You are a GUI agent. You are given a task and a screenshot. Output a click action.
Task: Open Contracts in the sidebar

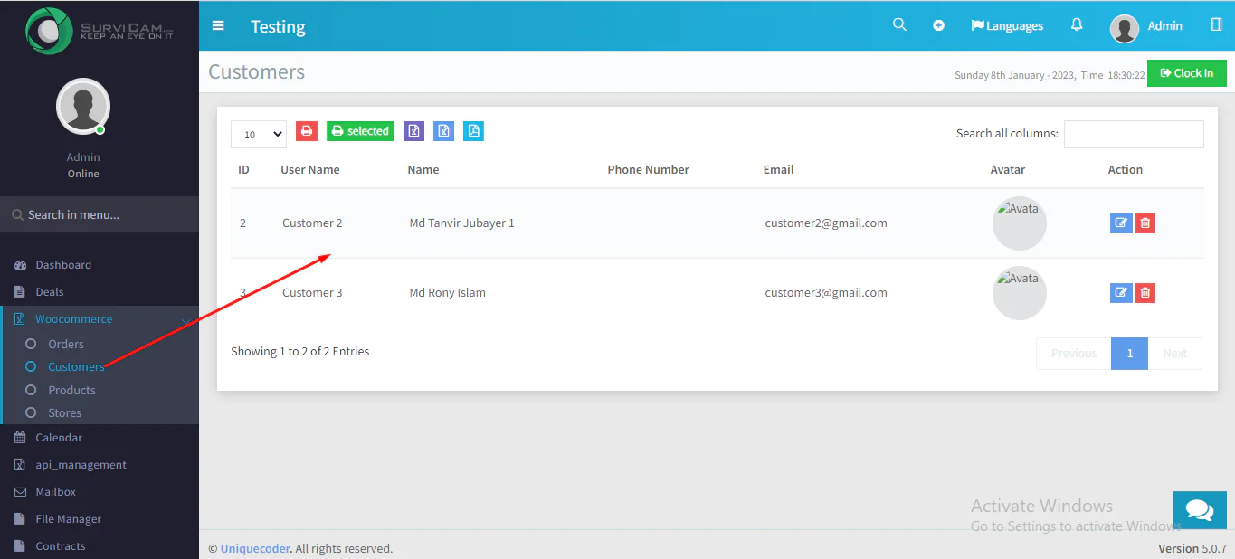(61, 546)
